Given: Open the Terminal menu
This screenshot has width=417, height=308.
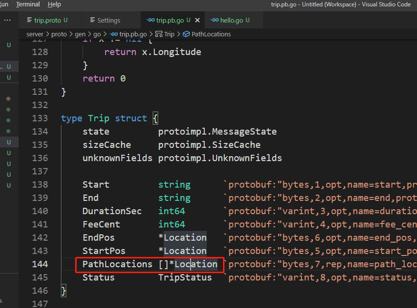Looking at the screenshot, I should tap(28, 4).
